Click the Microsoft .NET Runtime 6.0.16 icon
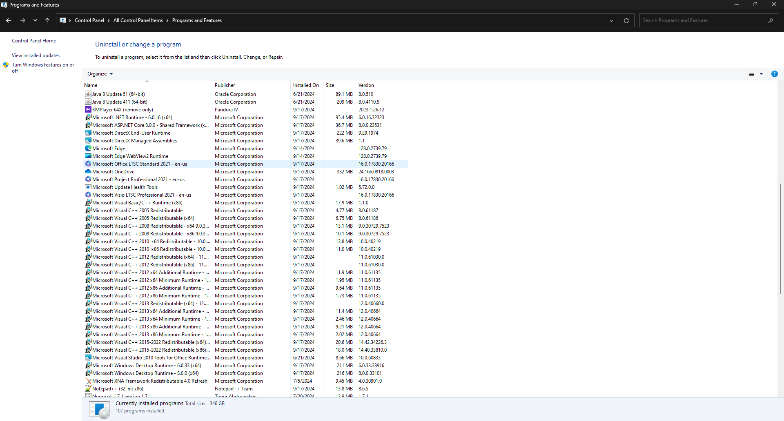The width and height of the screenshot is (784, 421). tap(88, 117)
